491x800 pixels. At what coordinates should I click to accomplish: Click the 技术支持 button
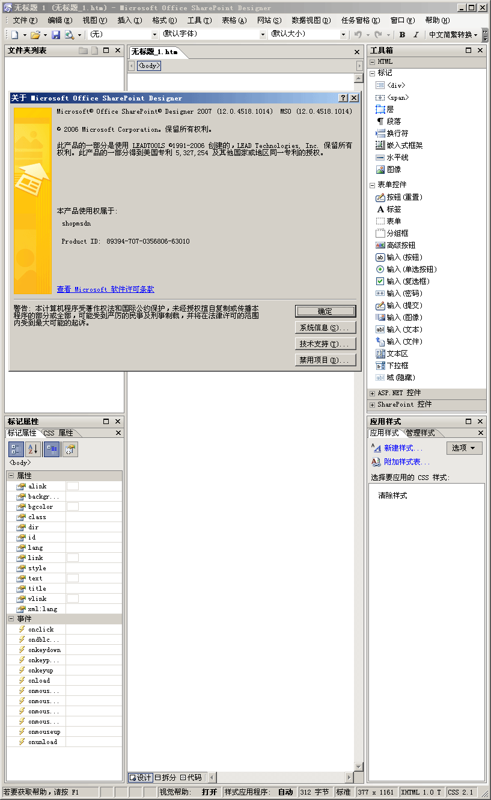pyautogui.click(x=325, y=344)
